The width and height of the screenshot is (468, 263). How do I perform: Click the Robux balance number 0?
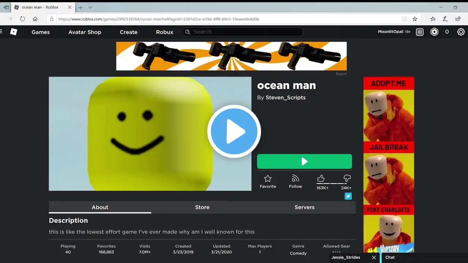point(447,32)
